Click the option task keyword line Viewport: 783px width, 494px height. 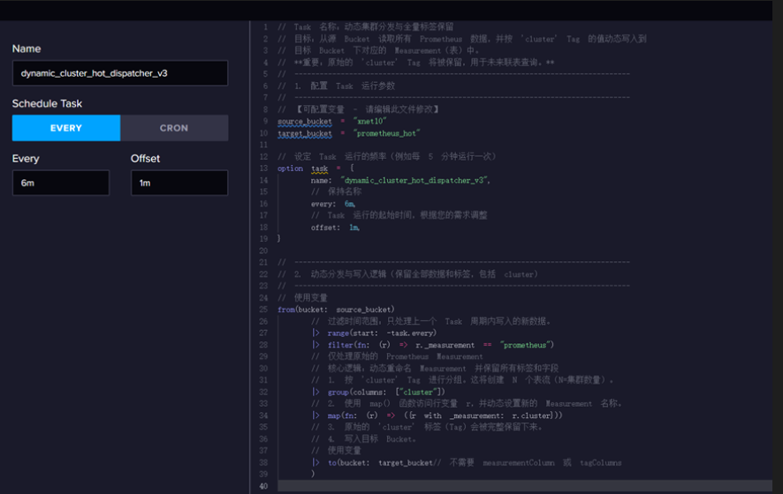[x=315, y=168]
